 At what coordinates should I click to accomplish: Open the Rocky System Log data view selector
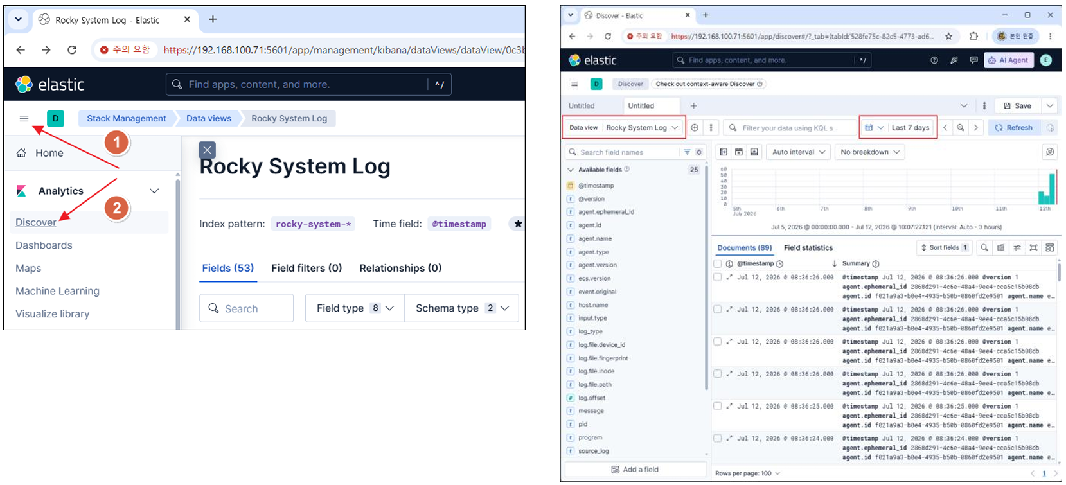click(x=623, y=128)
